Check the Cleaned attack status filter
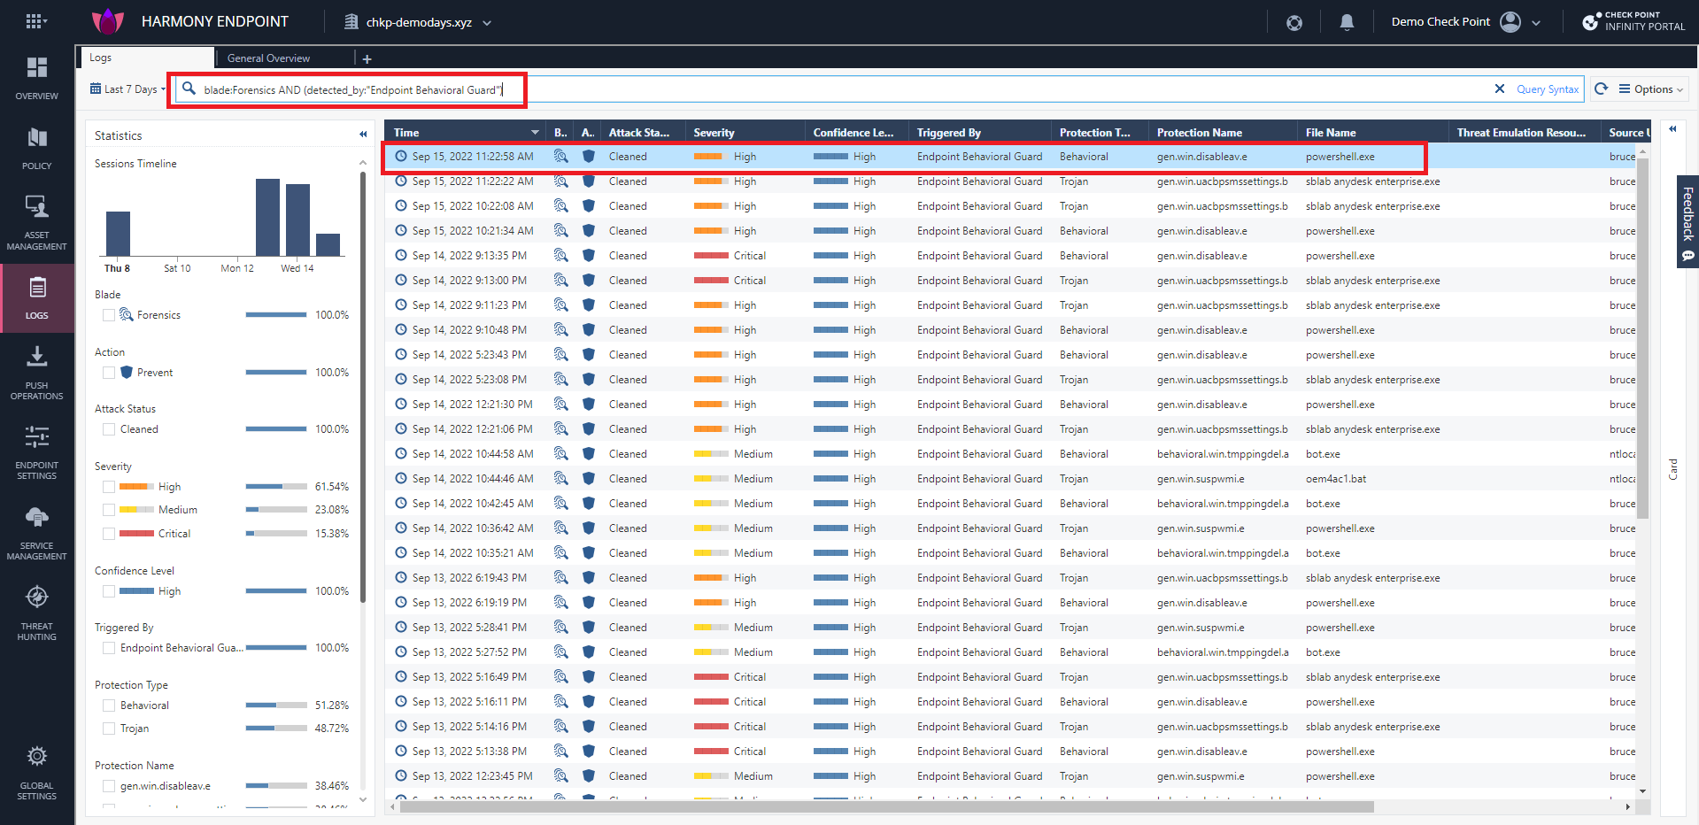This screenshot has width=1699, height=825. [x=109, y=429]
